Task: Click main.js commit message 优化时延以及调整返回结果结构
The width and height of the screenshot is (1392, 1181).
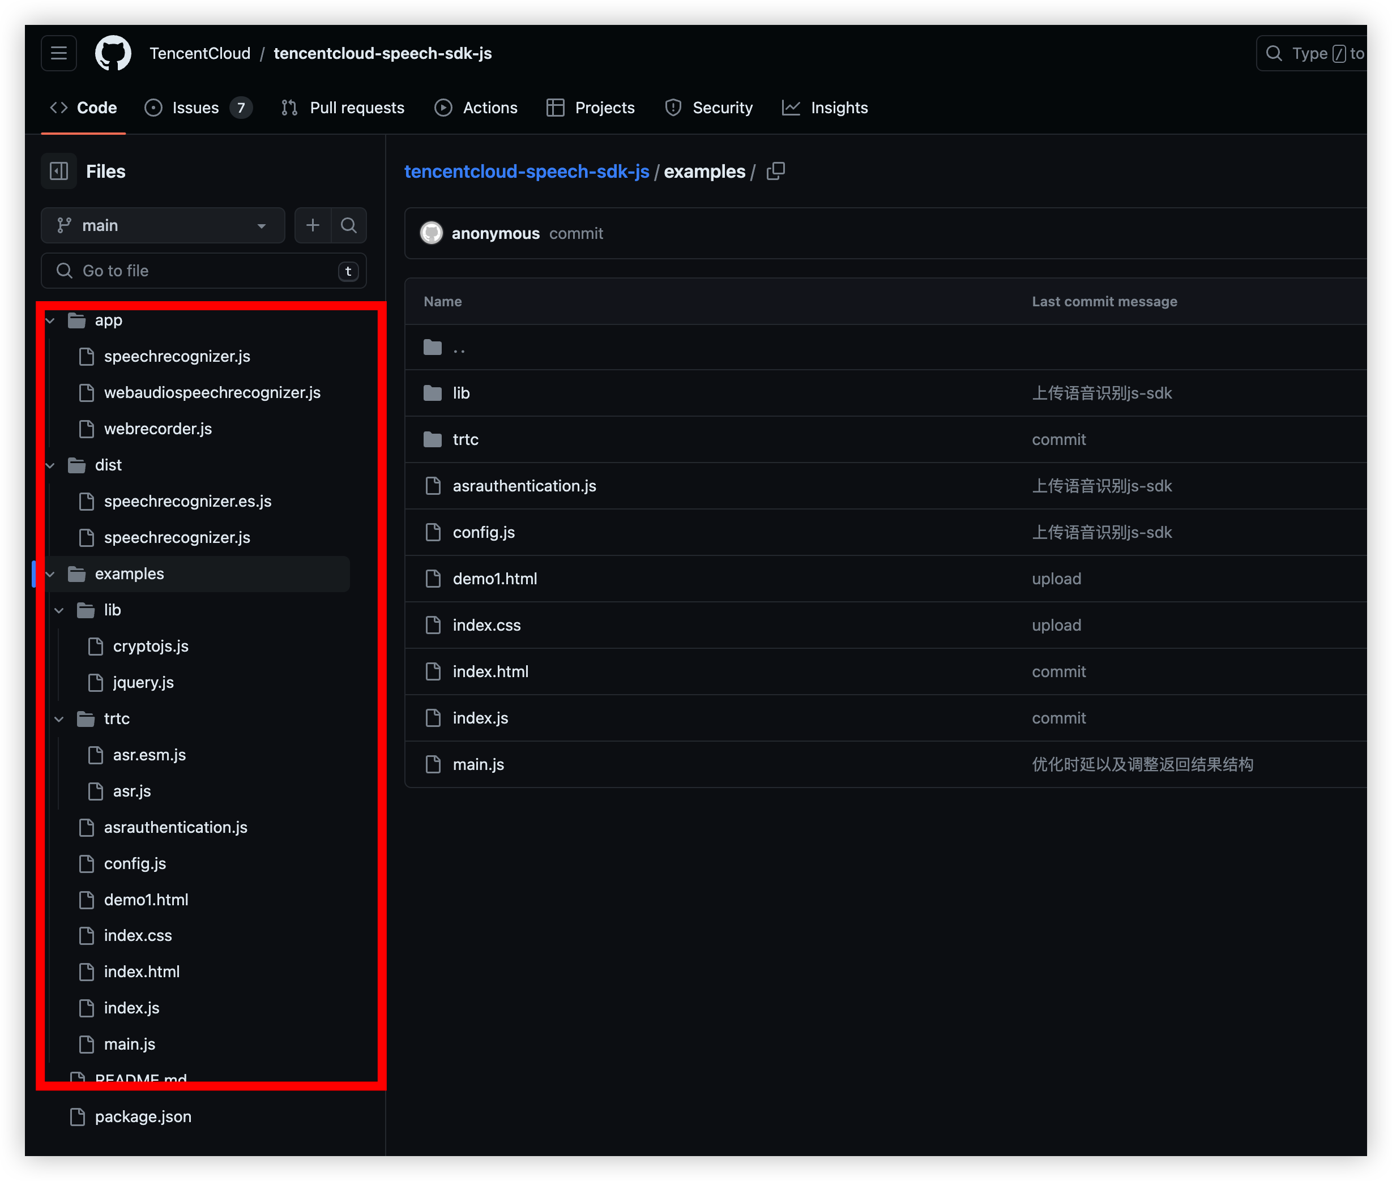Action: 1142,764
